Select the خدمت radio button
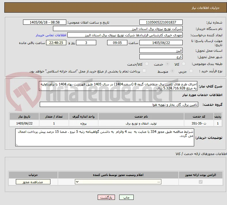Viewport: 227px width, 205px height. (x=167, y=64)
